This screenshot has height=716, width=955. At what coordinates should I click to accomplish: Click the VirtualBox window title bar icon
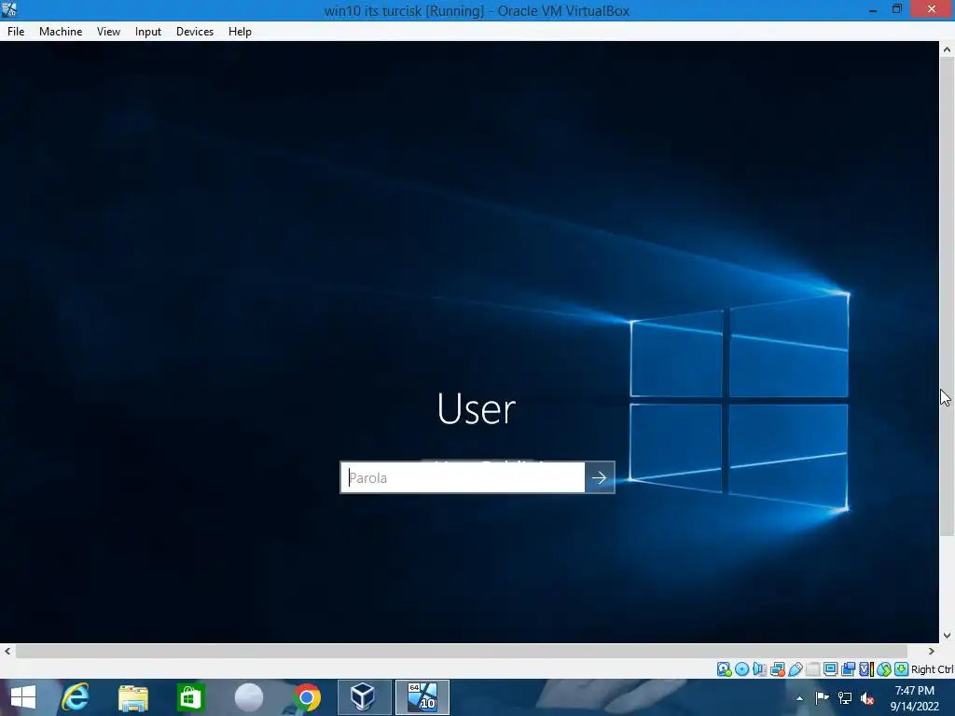pos(9,9)
